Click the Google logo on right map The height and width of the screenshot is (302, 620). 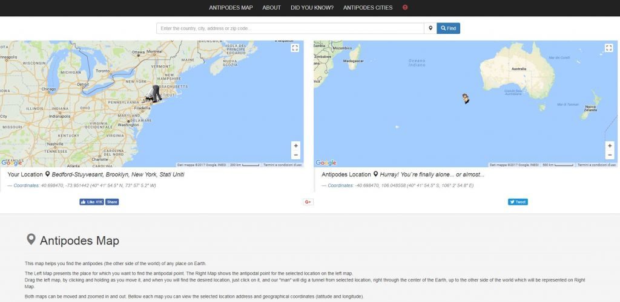point(326,163)
